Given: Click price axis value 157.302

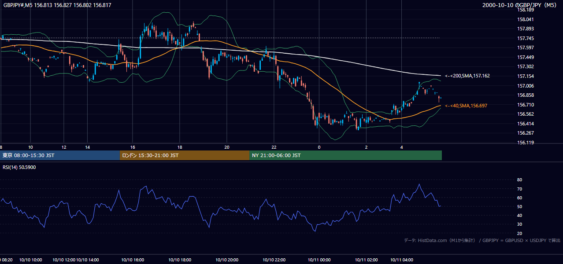Looking at the screenshot, I should point(526,67).
